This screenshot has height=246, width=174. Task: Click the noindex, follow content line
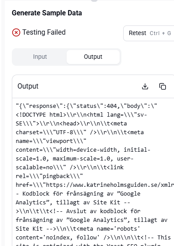click(x=57, y=238)
